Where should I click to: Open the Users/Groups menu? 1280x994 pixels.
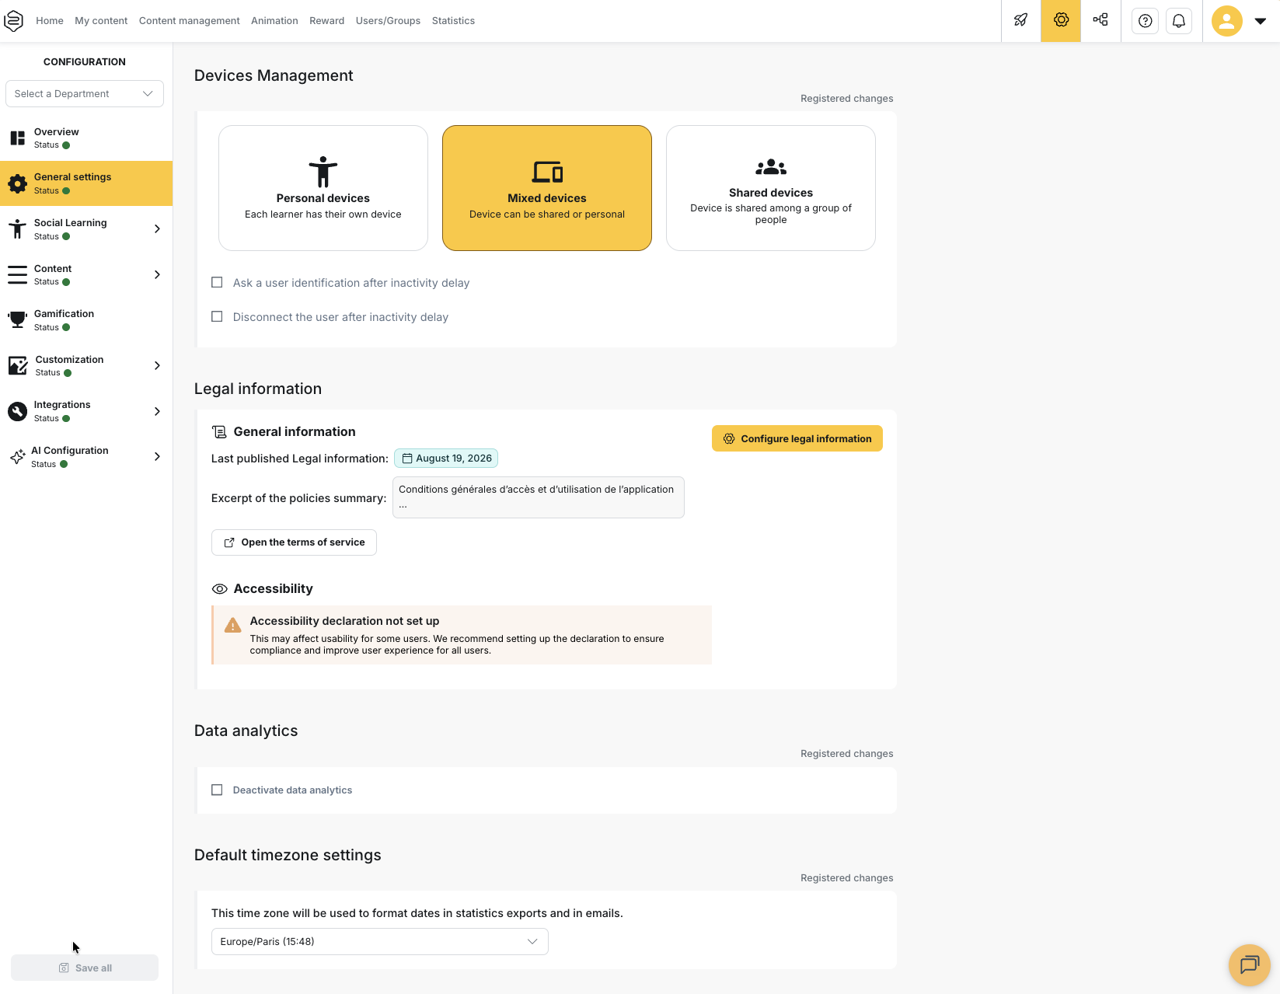coord(388,21)
